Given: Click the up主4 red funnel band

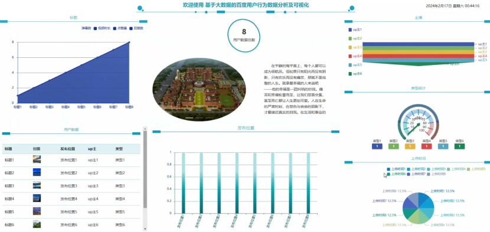Looking at the screenshot, I should [418, 56].
